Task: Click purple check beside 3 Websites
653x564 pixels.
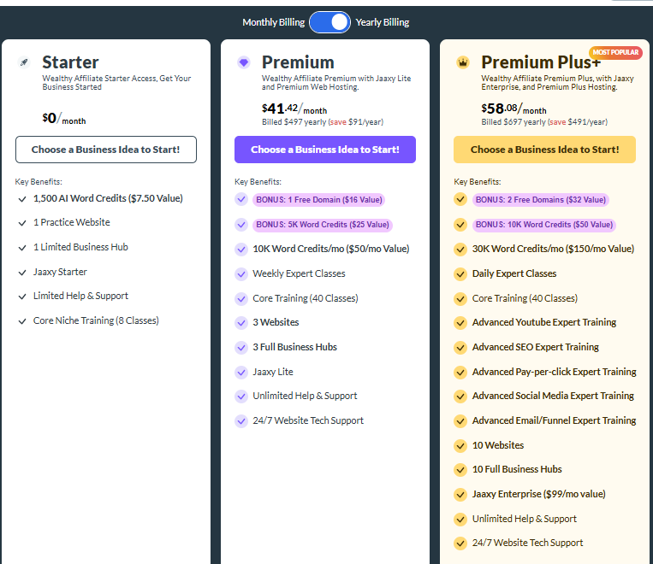Action: [x=241, y=323]
